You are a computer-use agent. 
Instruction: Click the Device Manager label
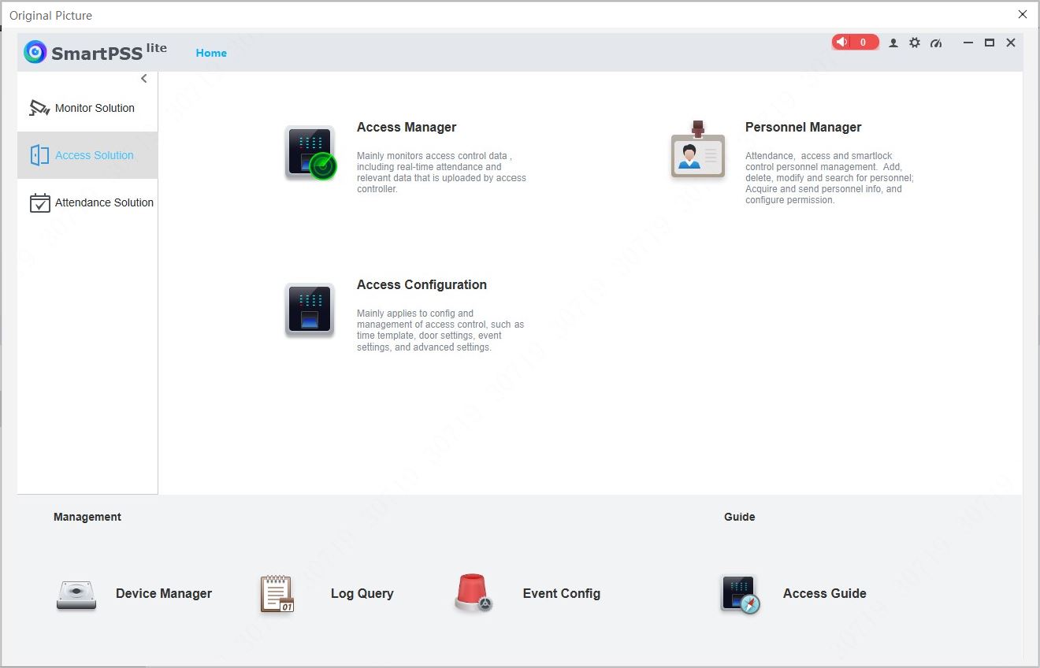[x=164, y=593]
